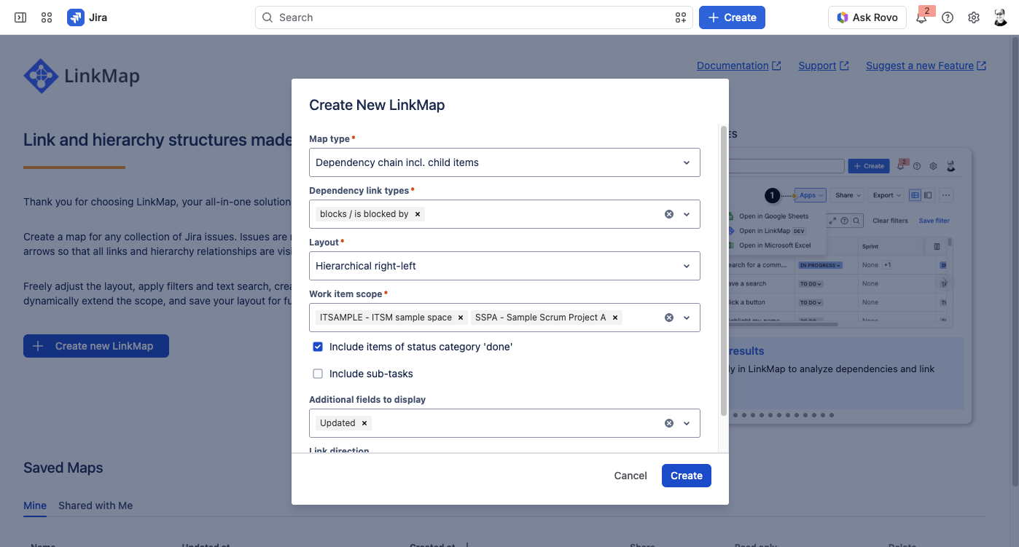Viewport: 1019px width, 547px height.
Task: Click the page's vertical scrollbar
Action: (x=1015, y=262)
